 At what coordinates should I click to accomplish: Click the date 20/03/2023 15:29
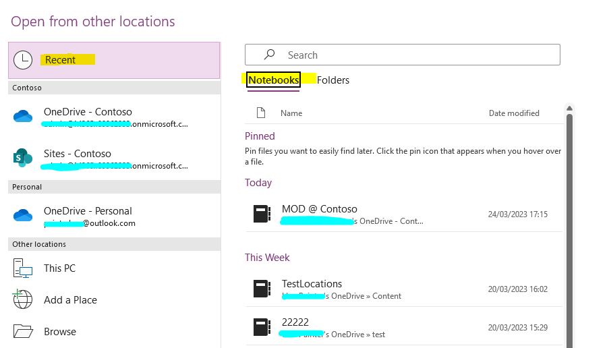[x=518, y=328]
